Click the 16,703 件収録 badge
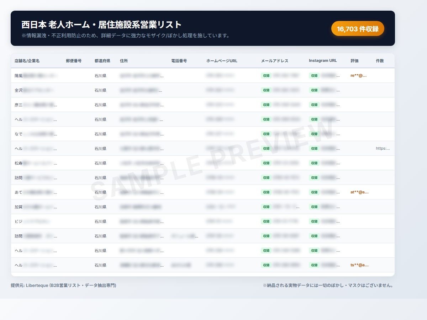Viewport: 427px width, 320px height. point(358,29)
